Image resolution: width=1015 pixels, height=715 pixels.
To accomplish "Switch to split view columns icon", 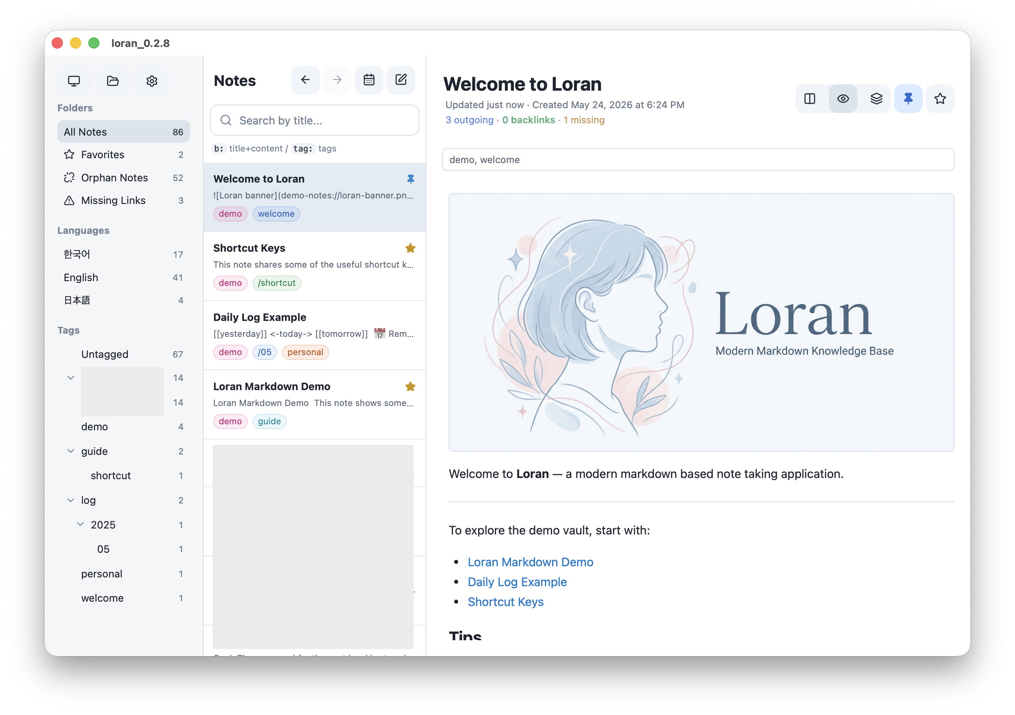I will coord(809,99).
